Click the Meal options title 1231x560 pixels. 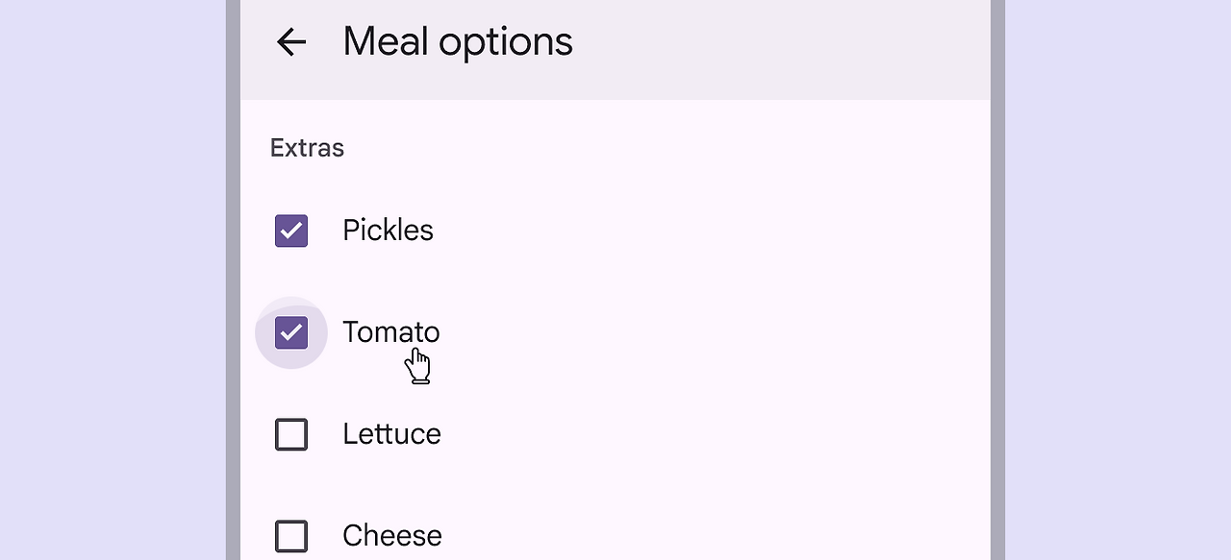tap(458, 41)
